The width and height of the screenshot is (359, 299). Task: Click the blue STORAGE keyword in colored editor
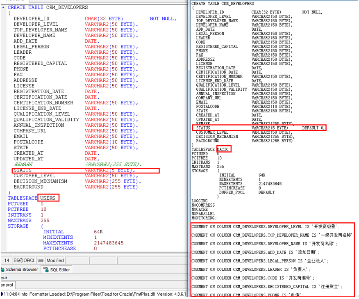click(x=18, y=226)
